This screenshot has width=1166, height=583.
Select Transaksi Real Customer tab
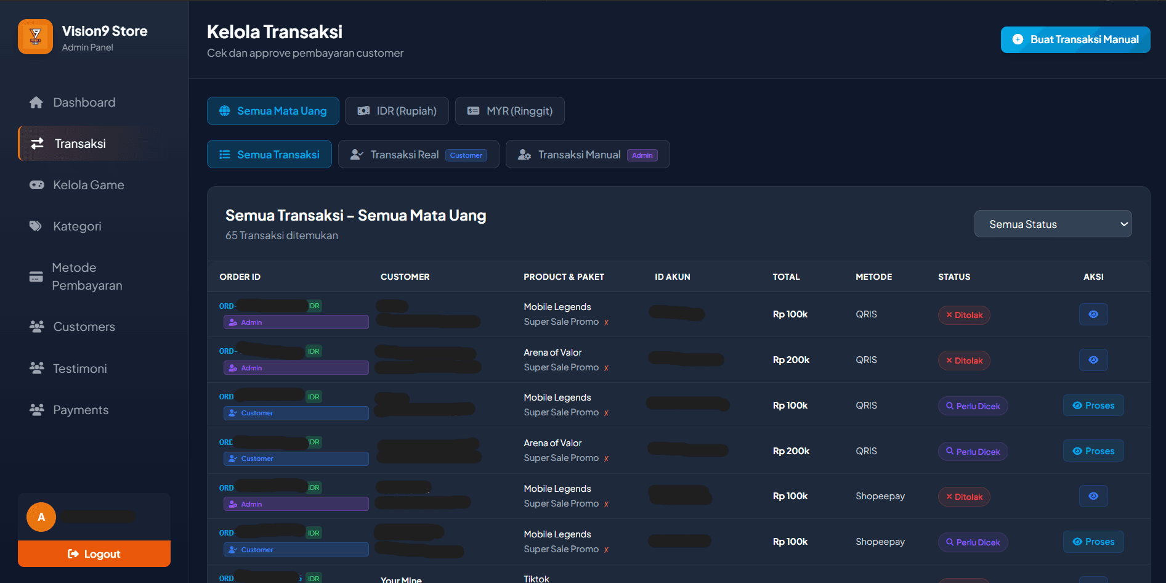[419, 155]
